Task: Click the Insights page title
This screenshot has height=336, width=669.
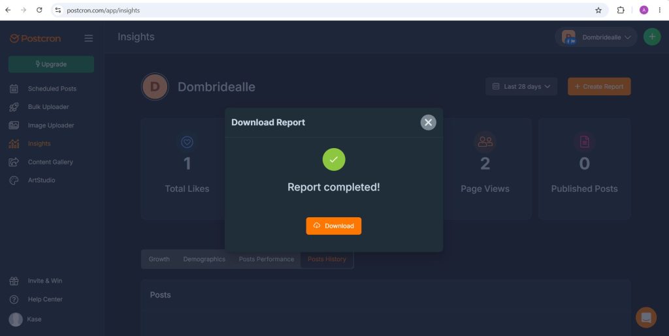Action: click(x=136, y=37)
